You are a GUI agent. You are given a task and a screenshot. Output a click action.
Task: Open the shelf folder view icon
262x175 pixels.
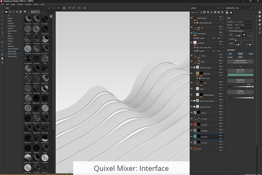click(x=6, y=12)
